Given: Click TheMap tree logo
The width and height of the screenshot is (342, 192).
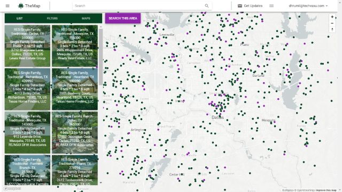Looking at the screenshot, I should (21, 6).
